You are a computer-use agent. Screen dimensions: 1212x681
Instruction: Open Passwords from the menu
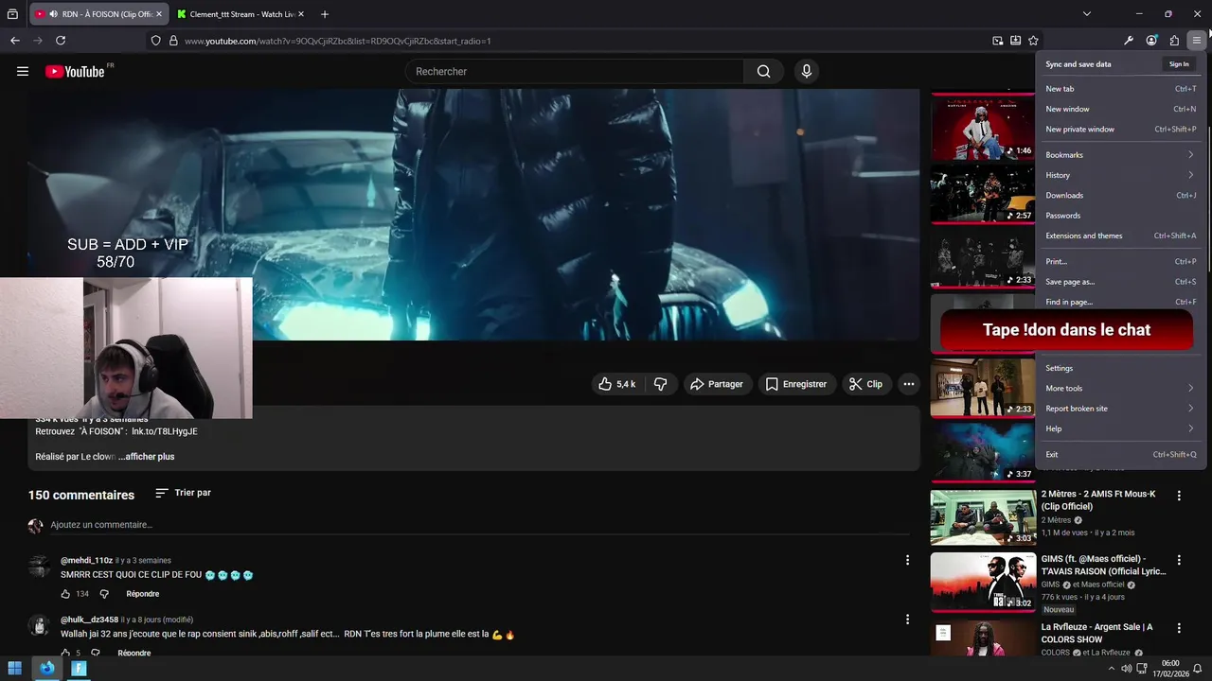coord(1120,216)
